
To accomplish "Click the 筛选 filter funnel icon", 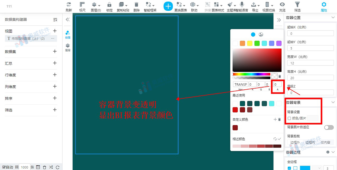I will coord(297,4).
